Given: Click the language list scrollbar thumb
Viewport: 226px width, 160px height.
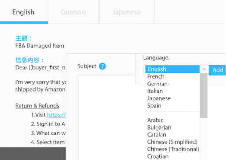Looking at the screenshot, I should coord(204,95).
